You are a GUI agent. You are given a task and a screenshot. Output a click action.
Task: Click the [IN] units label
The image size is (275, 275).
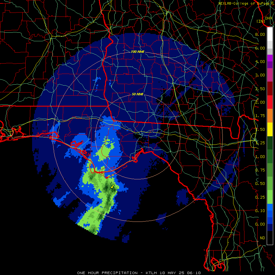click(261, 21)
